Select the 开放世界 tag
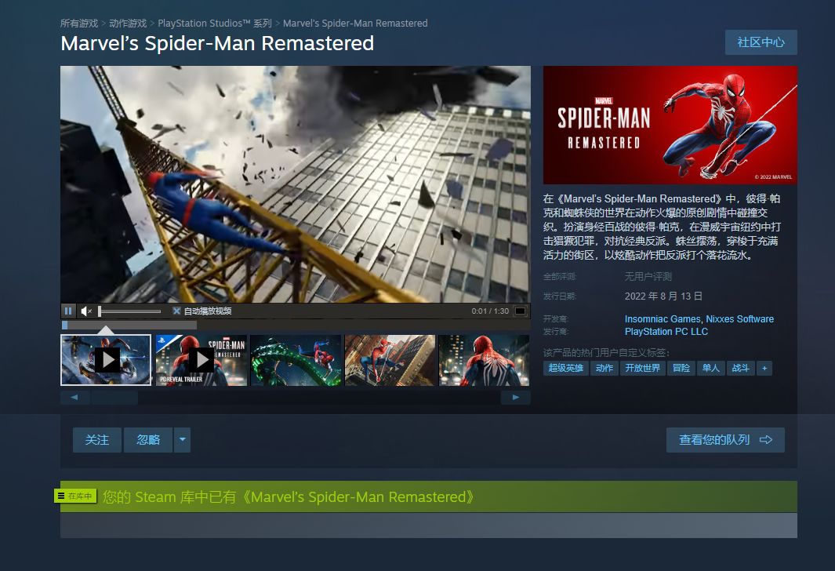 click(x=642, y=368)
